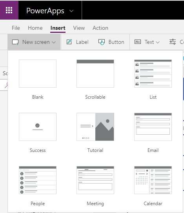Image resolution: width=184 pixels, height=213 pixels.
Task: Insert a Label control
Action: tap(82, 42)
